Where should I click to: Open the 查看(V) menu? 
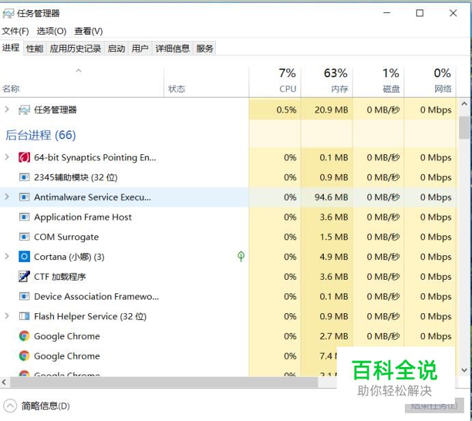pyautogui.click(x=89, y=31)
